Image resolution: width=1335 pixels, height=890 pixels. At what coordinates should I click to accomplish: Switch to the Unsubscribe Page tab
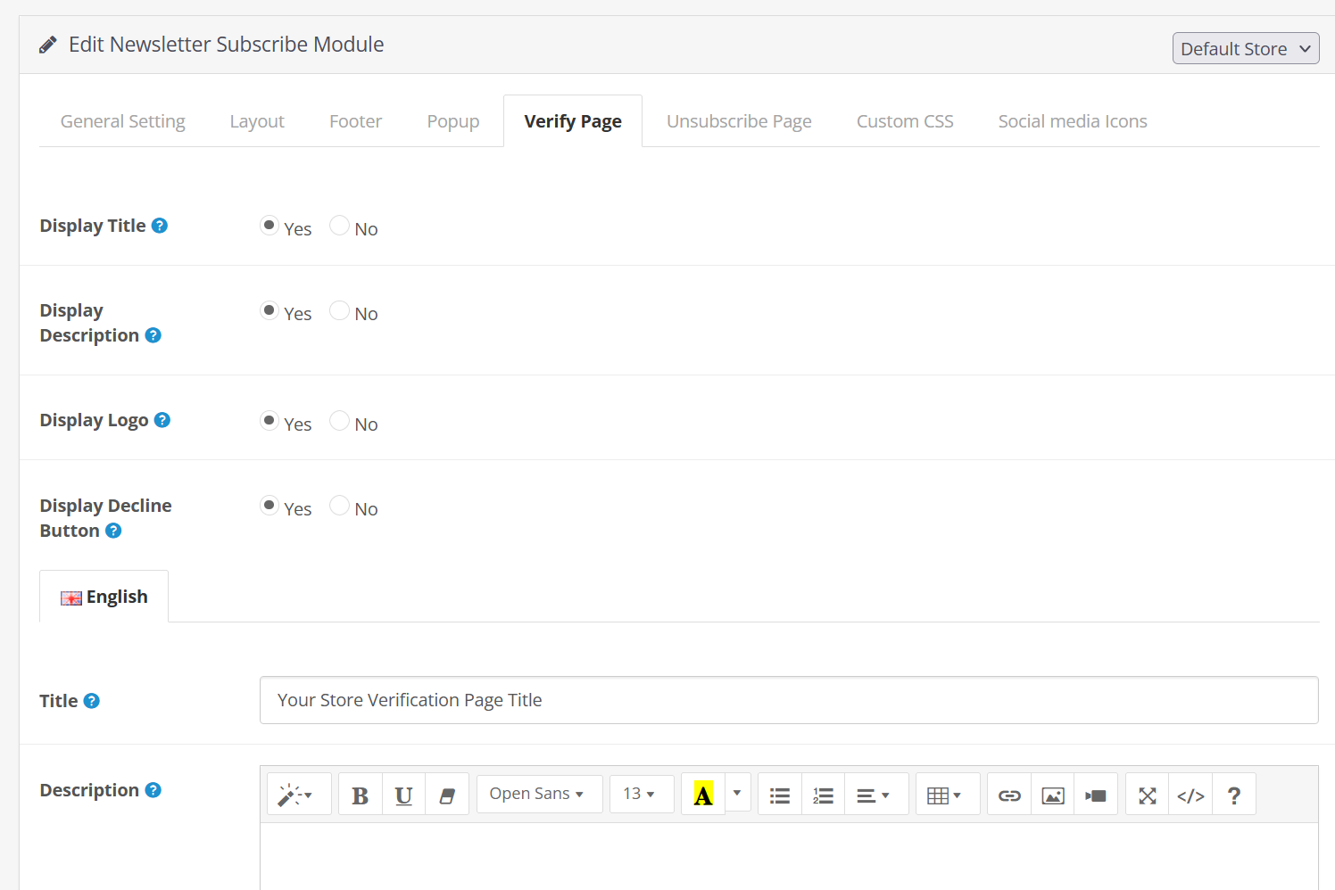coord(739,121)
